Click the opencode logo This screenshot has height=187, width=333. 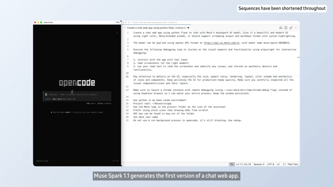coord(77,83)
